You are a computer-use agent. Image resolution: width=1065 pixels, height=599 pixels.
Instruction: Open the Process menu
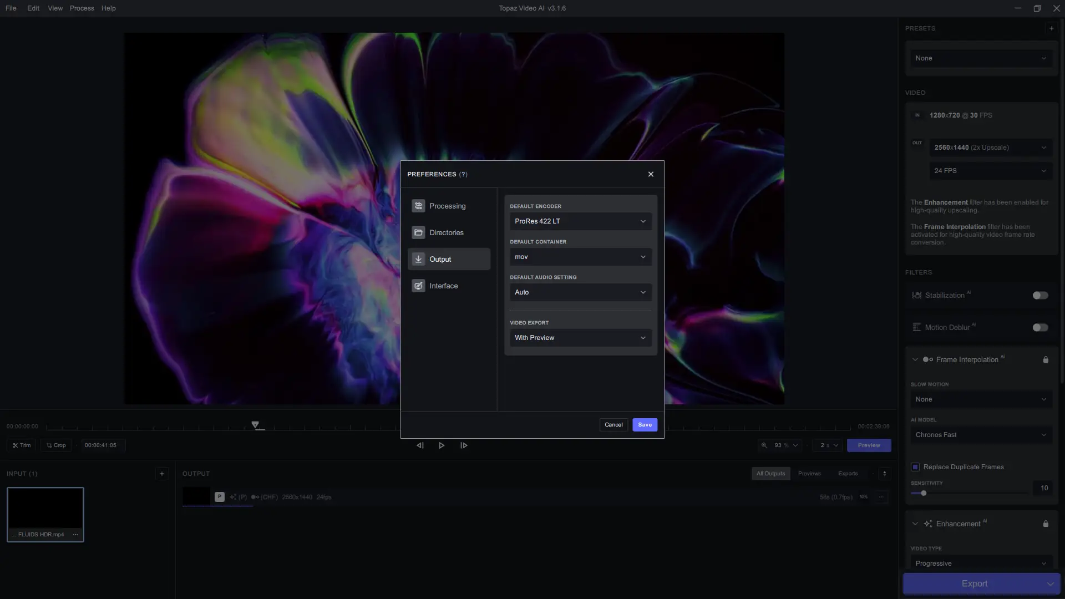pyautogui.click(x=82, y=8)
